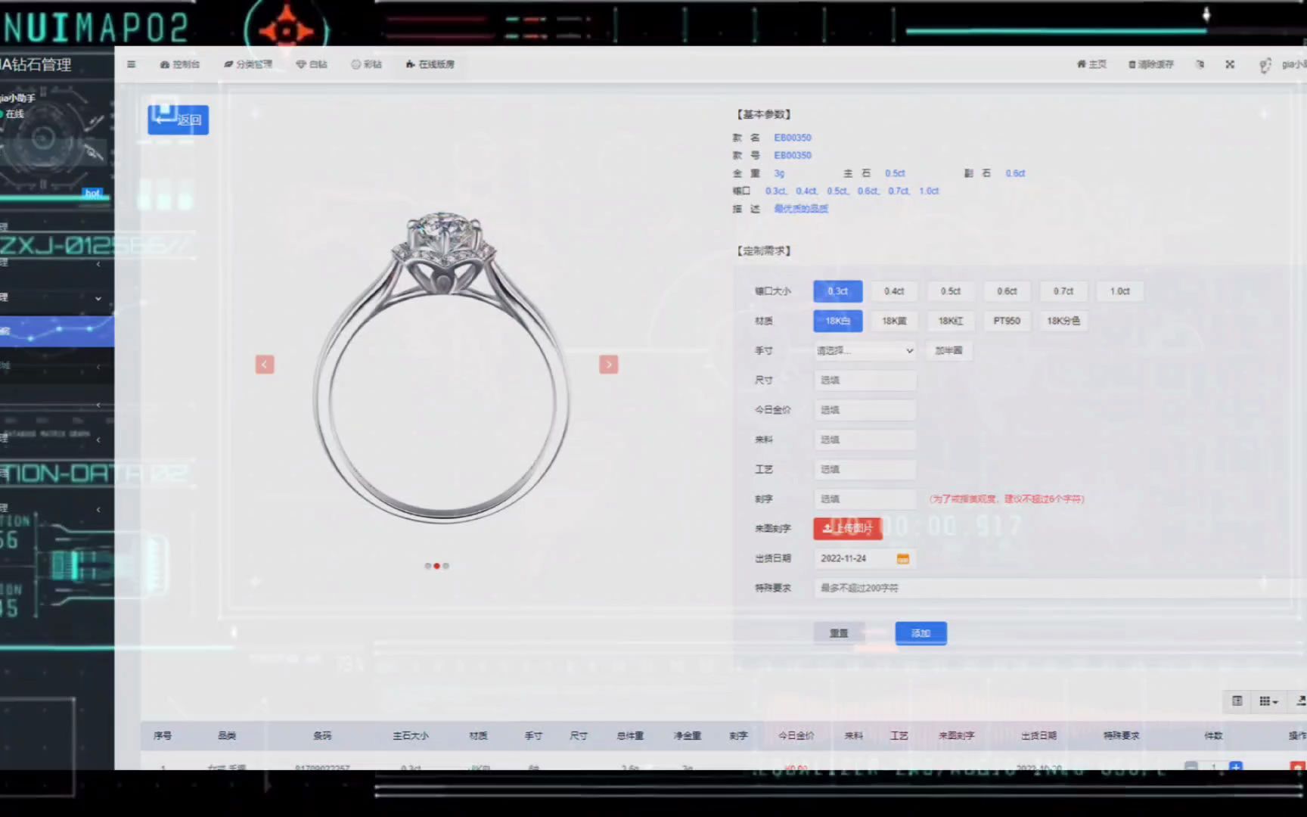Screen dimensions: 1307x817
Task: Click the 重置 reset button
Action: (x=839, y=633)
